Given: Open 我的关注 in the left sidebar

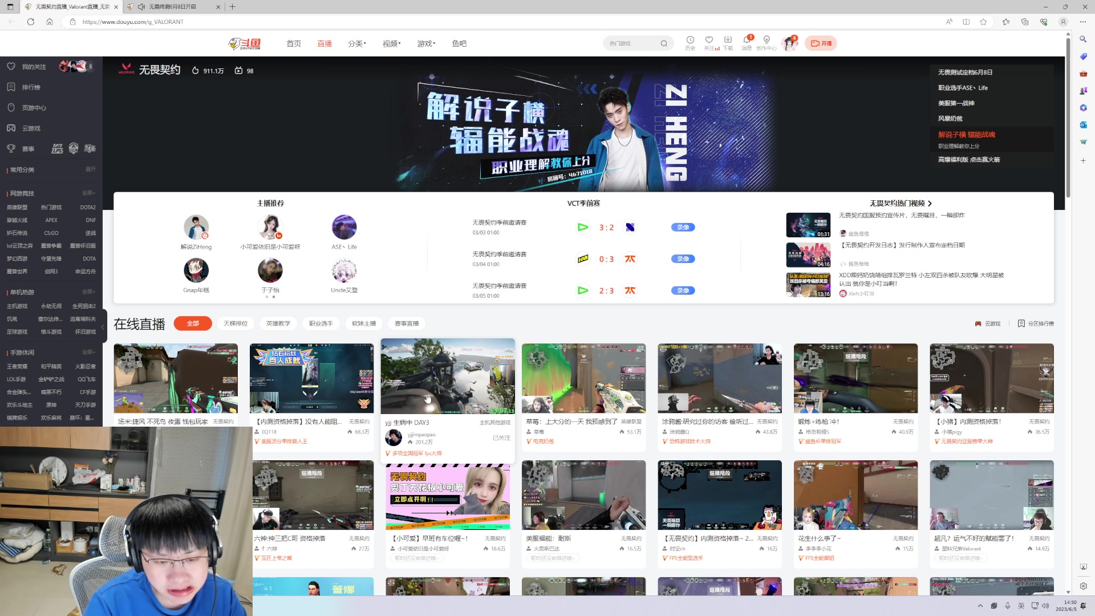Looking at the screenshot, I should [35, 66].
